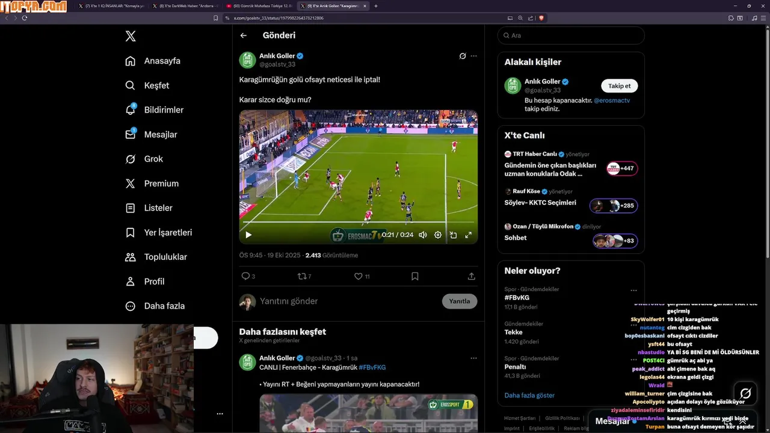This screenshot has height=433, width=770.
Task: Open video settings gear
Action: click(x=438, y=235)
